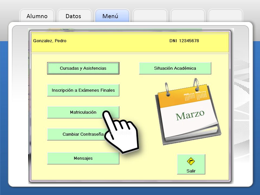
Task: Switch to the Alumno tab
Action: (x=37, y=16)
